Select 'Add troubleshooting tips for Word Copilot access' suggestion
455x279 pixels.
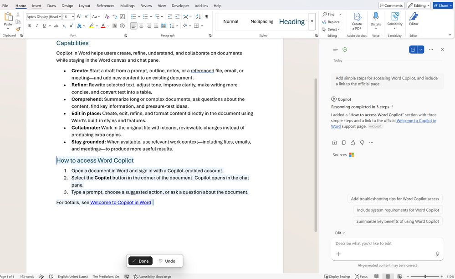click(x=394, y=199)
